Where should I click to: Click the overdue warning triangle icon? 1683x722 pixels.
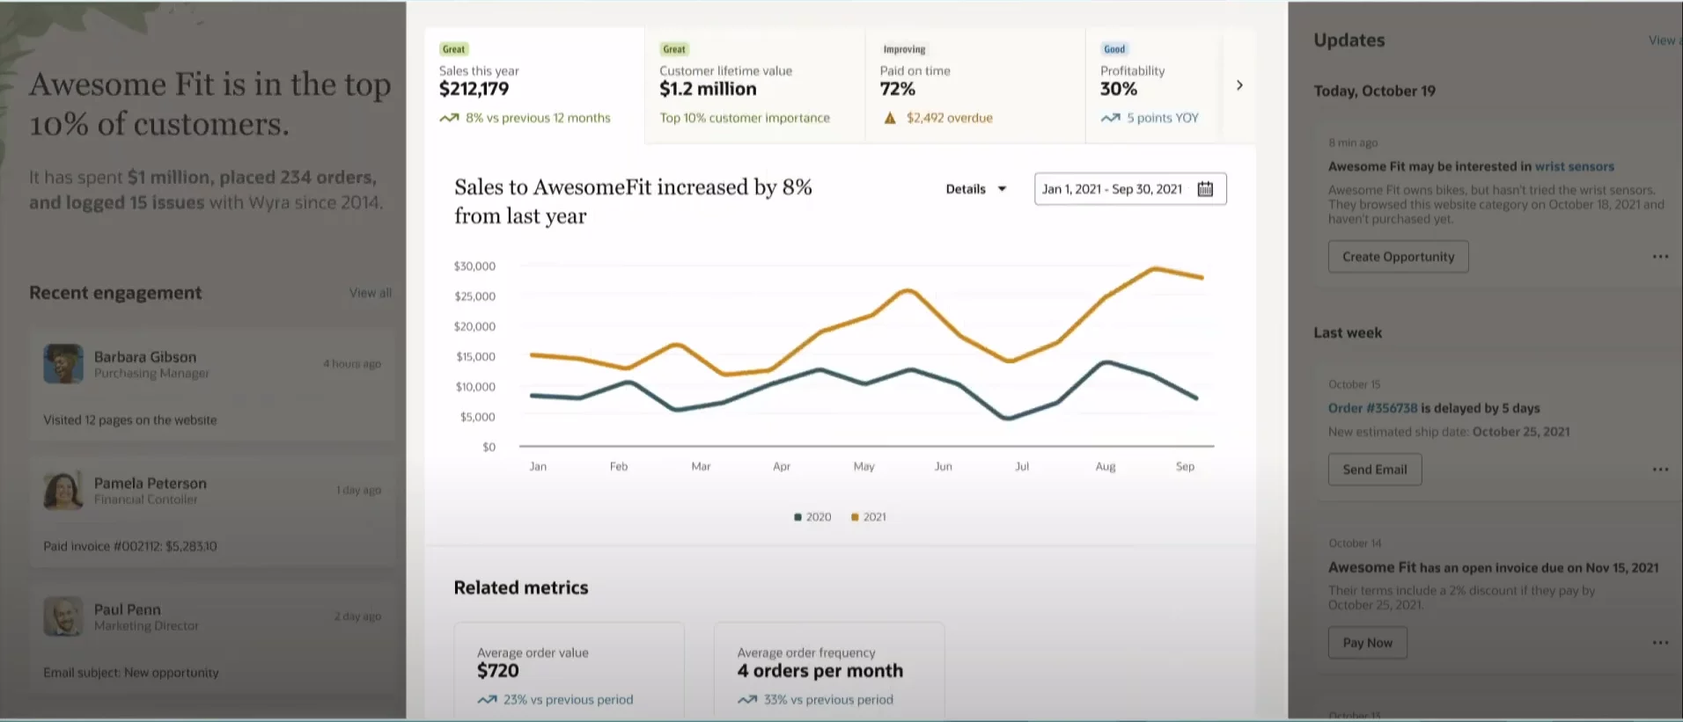(890, 118)
